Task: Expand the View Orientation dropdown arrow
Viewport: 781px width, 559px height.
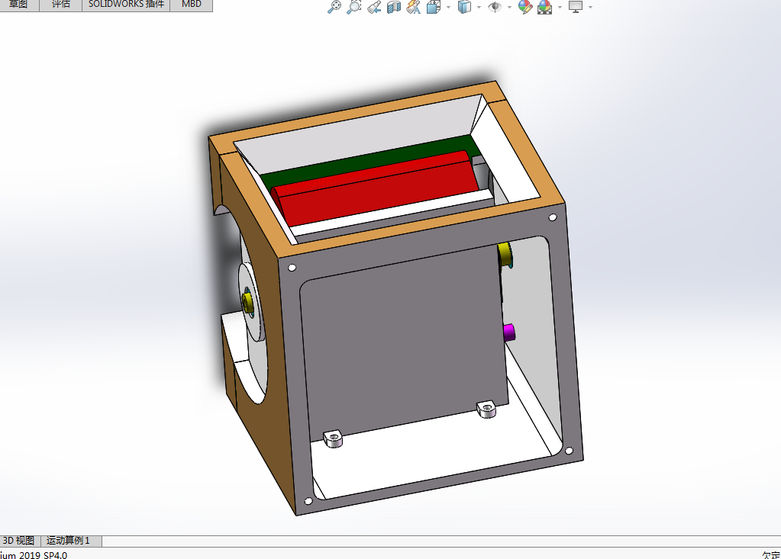Action: [x=448, y=7]
